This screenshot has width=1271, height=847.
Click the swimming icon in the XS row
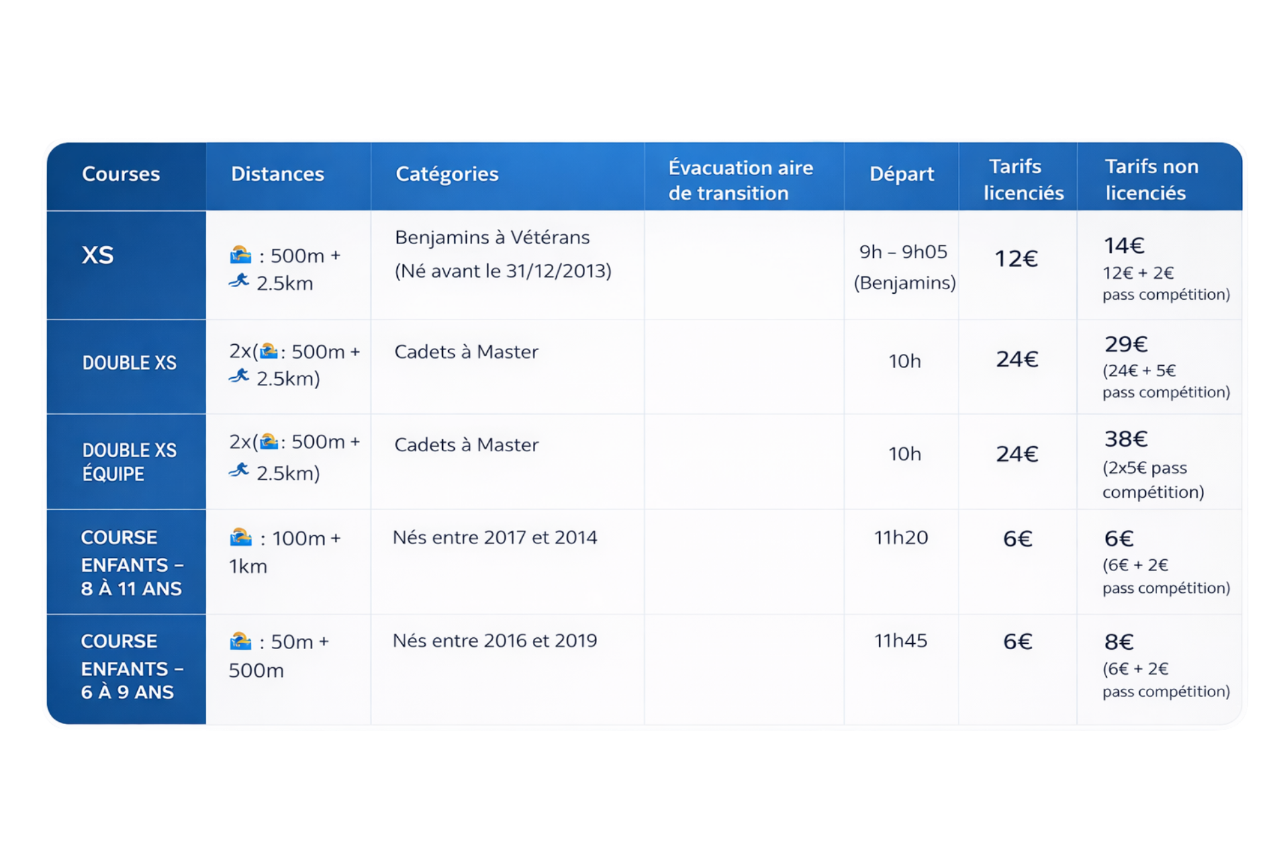[x=240, y=255]
